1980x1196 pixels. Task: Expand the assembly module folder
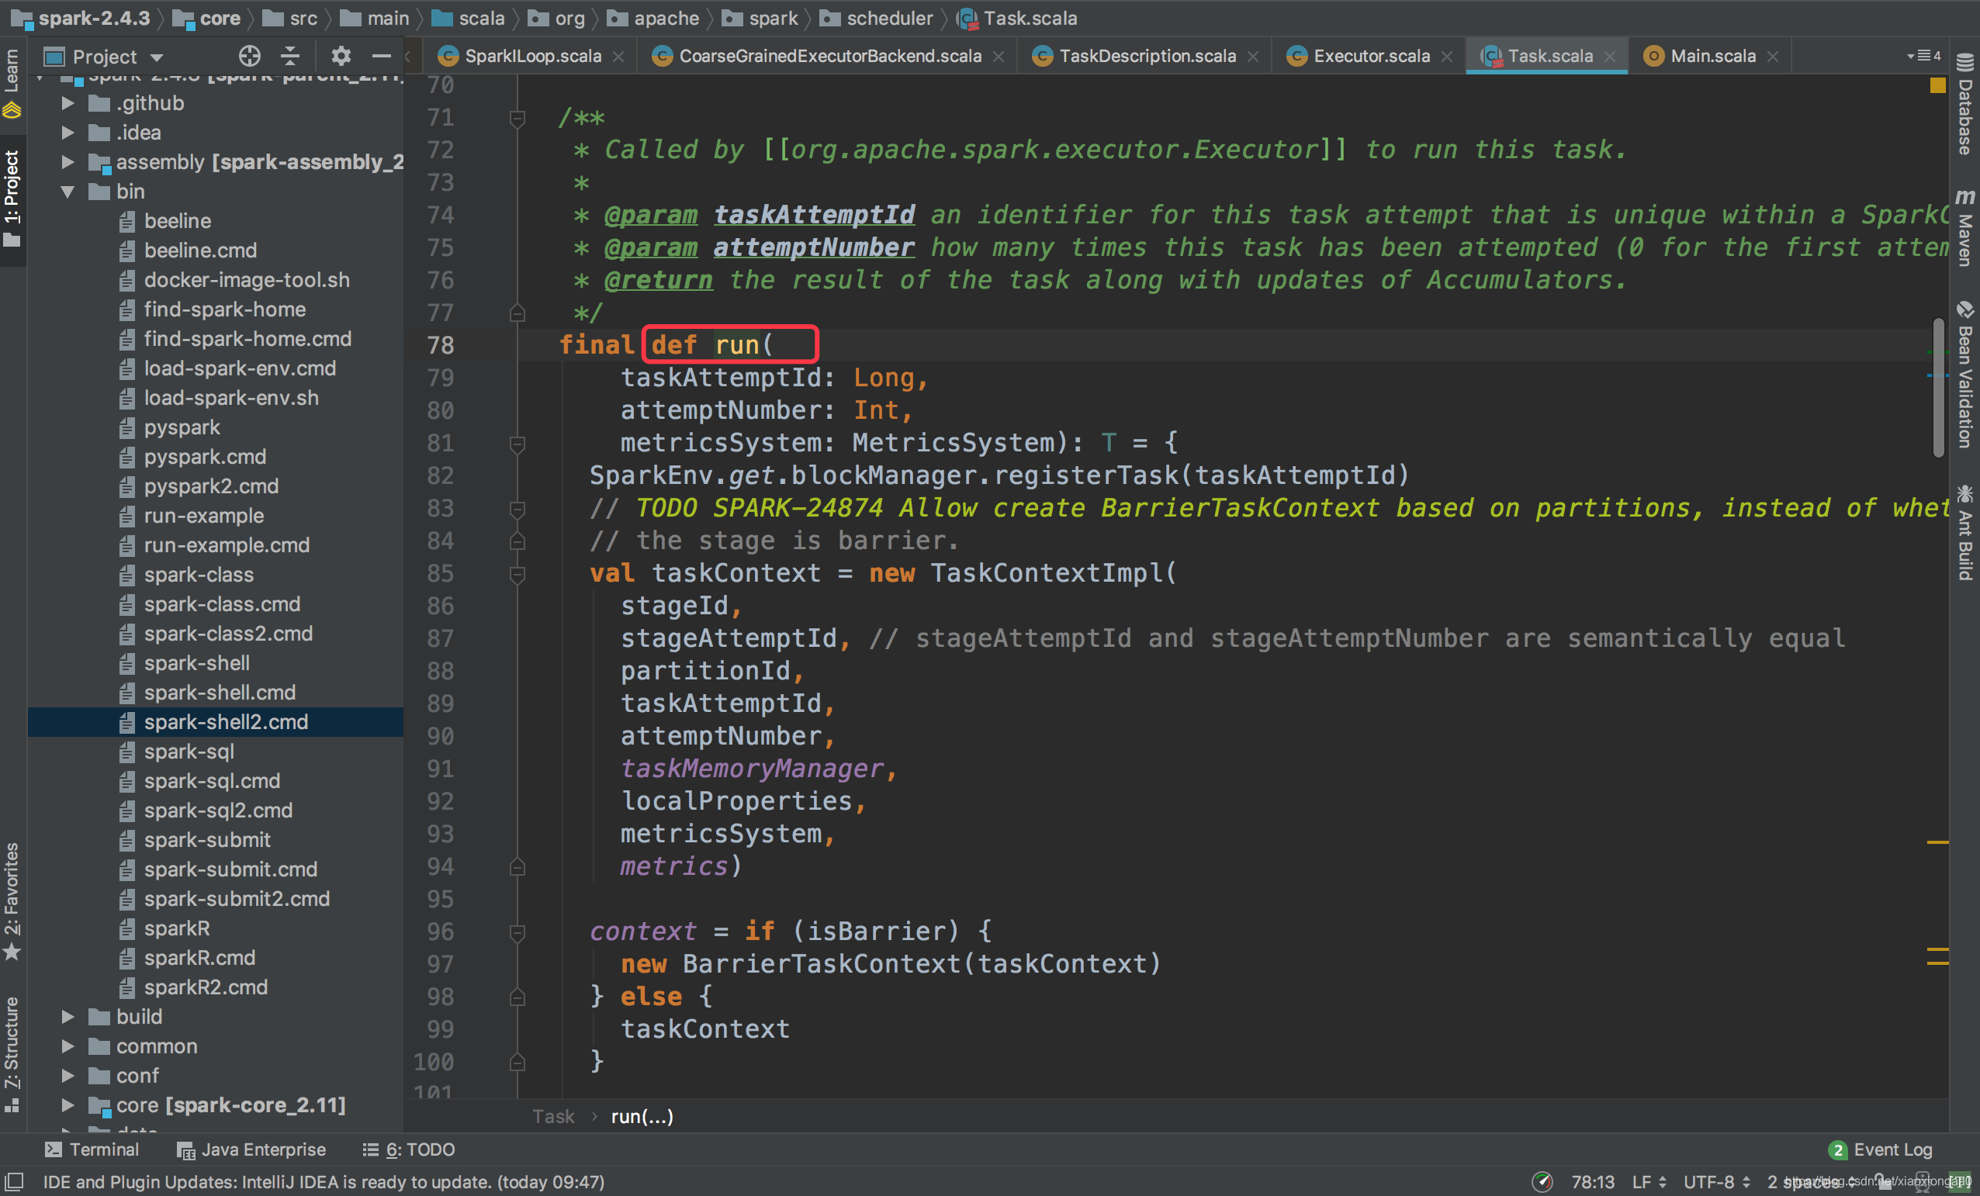68,162
